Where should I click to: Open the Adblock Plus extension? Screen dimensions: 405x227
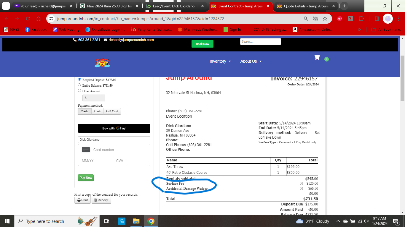[340, 19]
